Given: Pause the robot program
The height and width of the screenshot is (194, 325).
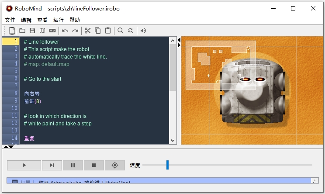Looking at the screenshot, I should [73, 165].
